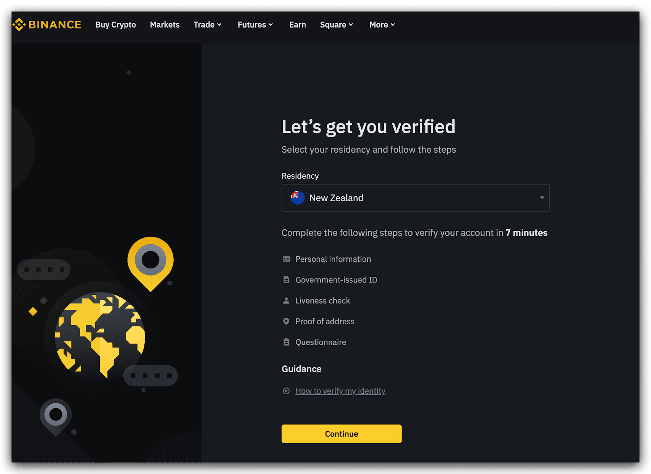Image resolution: width=651 pixels, height=474 pixels.
Task: Click the Binance logo icon
Action: click(19, 25)
